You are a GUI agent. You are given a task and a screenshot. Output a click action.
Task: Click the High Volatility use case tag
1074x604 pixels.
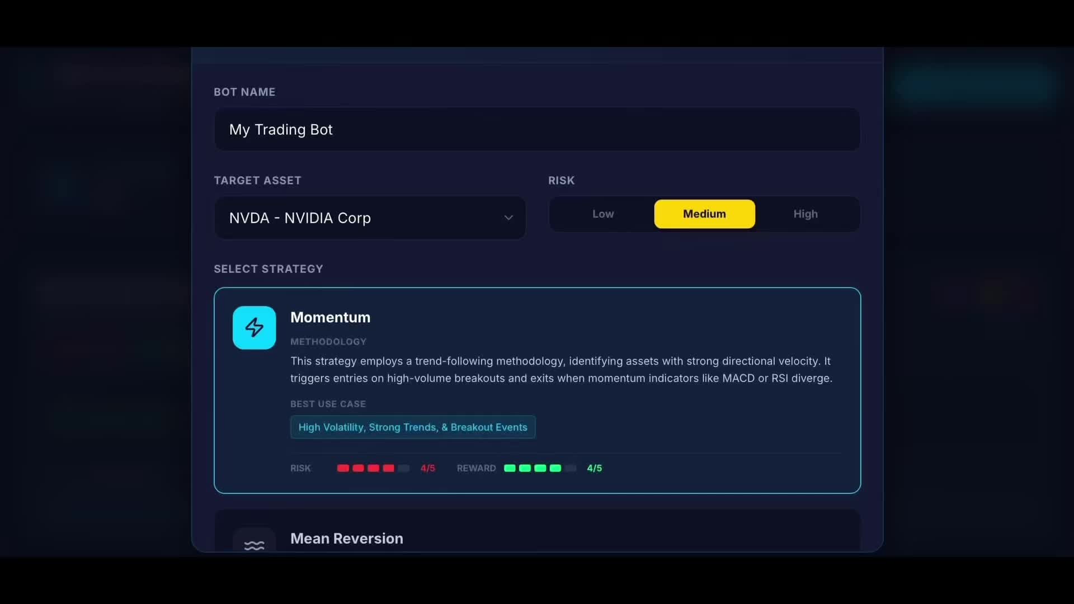[413, 427]
